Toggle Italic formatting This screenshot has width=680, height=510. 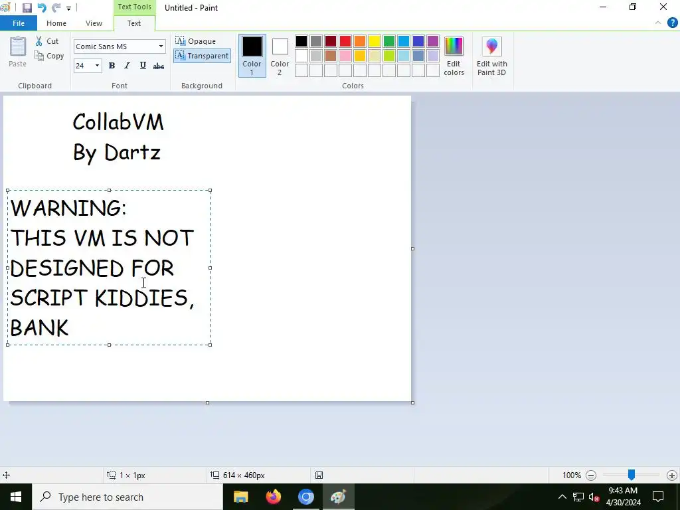click(x=127, y=66)
